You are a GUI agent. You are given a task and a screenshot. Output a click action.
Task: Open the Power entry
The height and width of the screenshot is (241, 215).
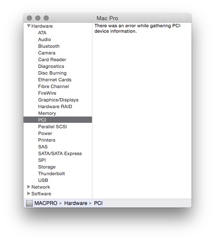point(45,133)
